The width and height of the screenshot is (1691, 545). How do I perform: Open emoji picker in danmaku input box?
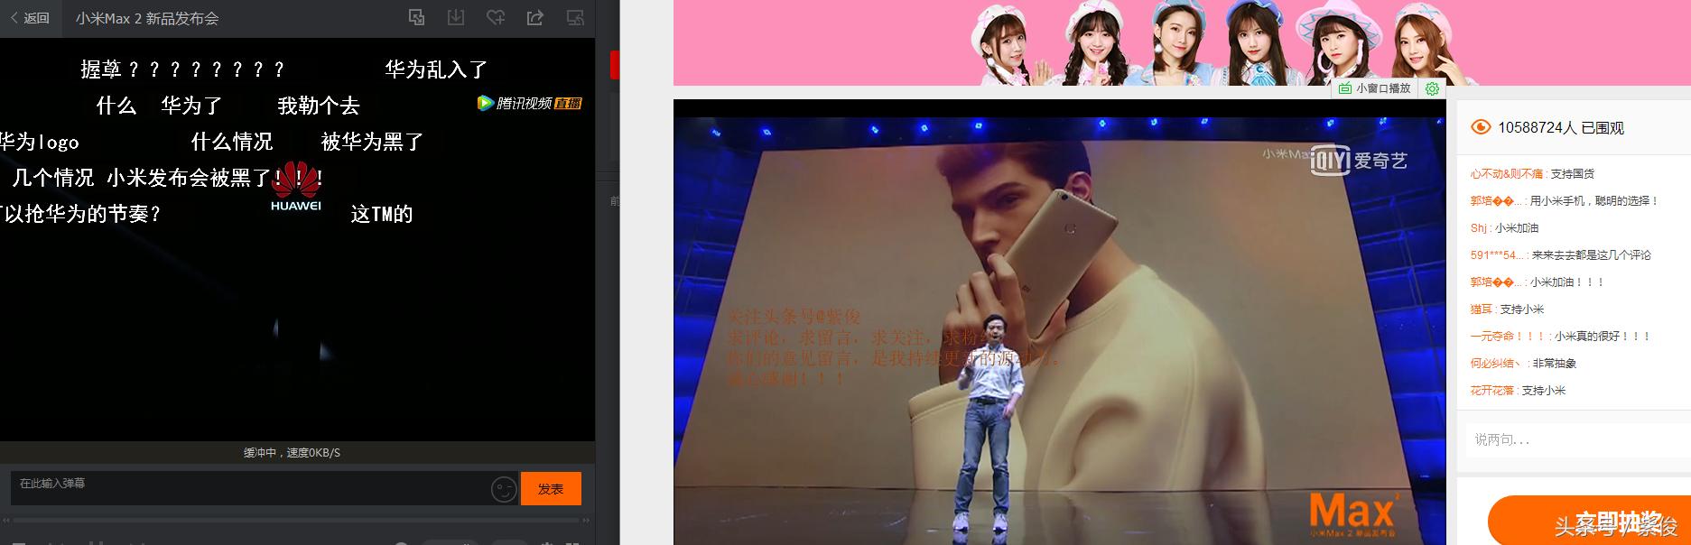pos(504,489)
